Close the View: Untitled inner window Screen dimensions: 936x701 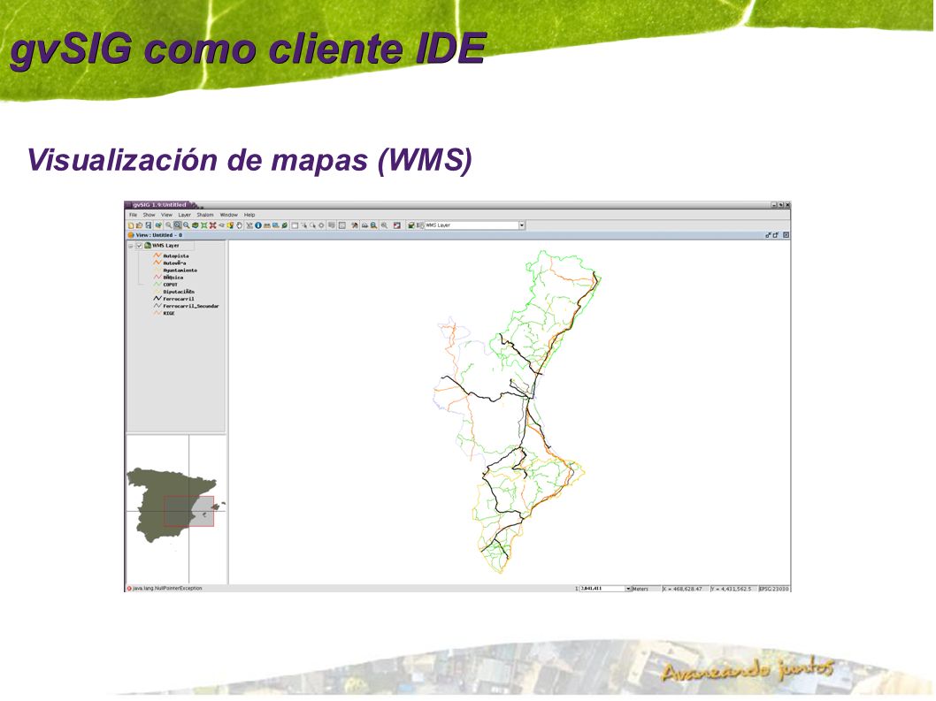tap(786, 235)
